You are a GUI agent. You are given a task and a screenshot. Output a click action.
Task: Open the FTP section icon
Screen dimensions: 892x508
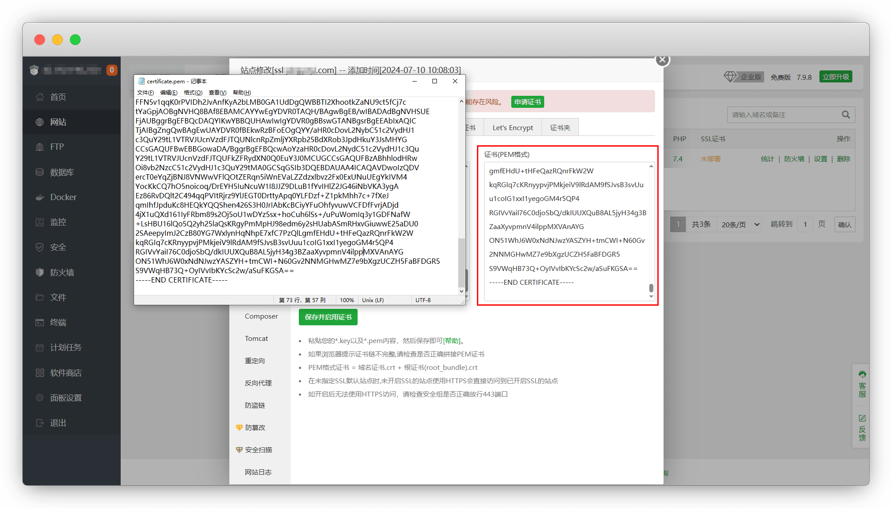[x=40, y=147]
